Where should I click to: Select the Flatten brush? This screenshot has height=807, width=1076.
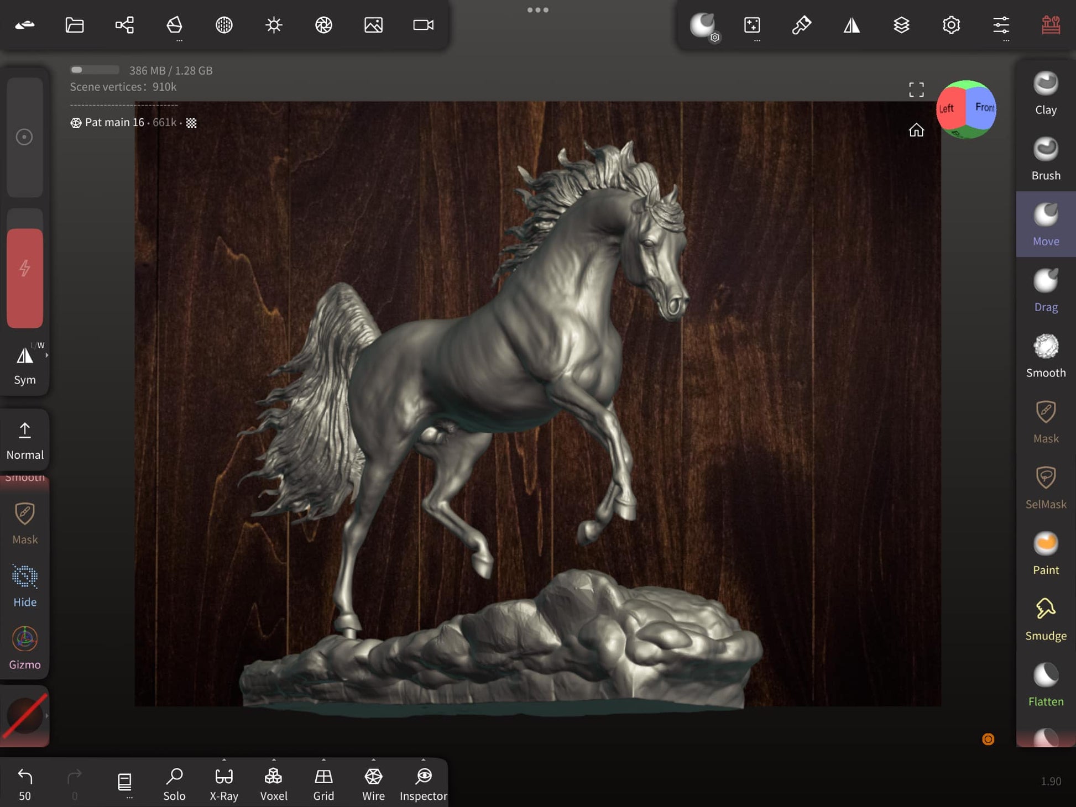point(1045,685)
